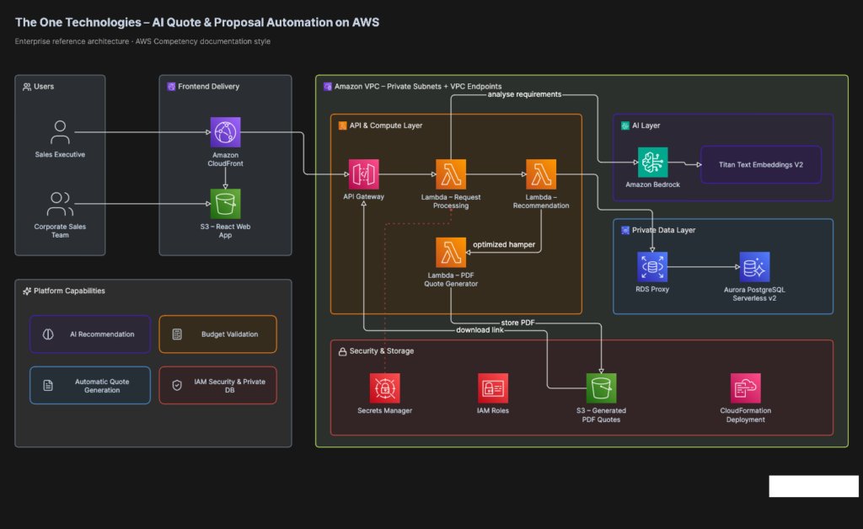Image resolution: width=863 pixels, height=529 pixels.
Task: Click the 'analyse requirements' connector label
Action: [x=524, y=94]
